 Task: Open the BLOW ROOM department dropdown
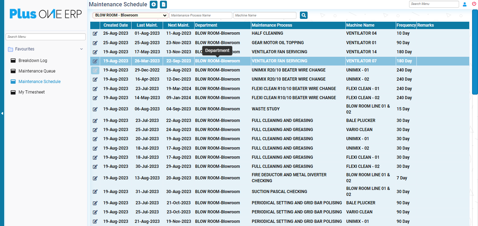pos(131,15)
